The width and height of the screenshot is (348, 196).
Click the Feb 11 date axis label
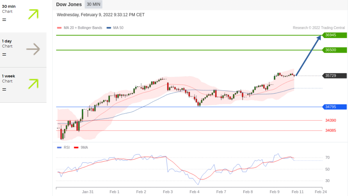coord(298,192)
